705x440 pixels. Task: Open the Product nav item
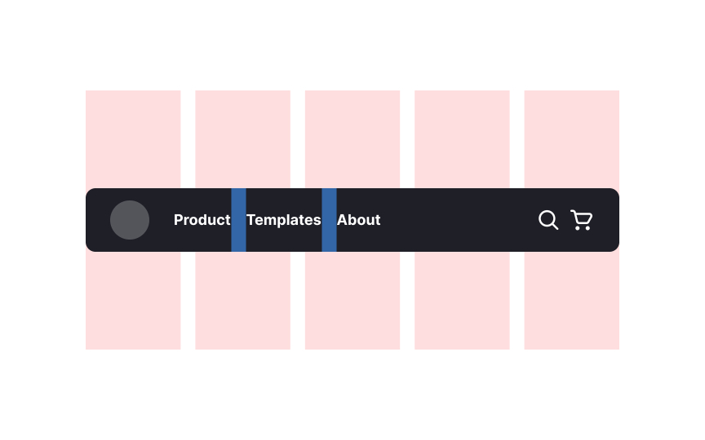202,220
